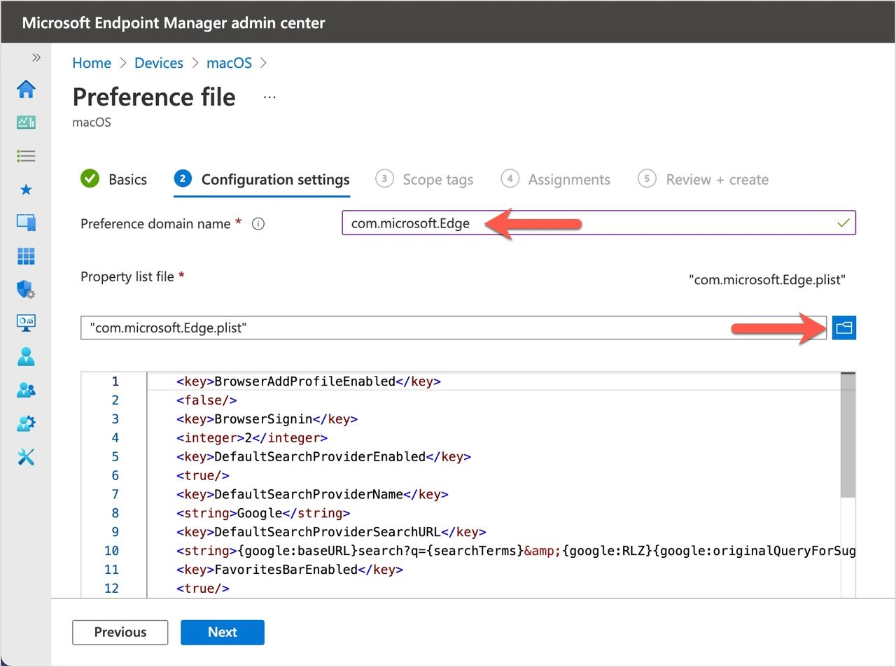This screenshot has width=896, height=667.
Task: Select the Favorites star icon
Action: click(26, 190)
